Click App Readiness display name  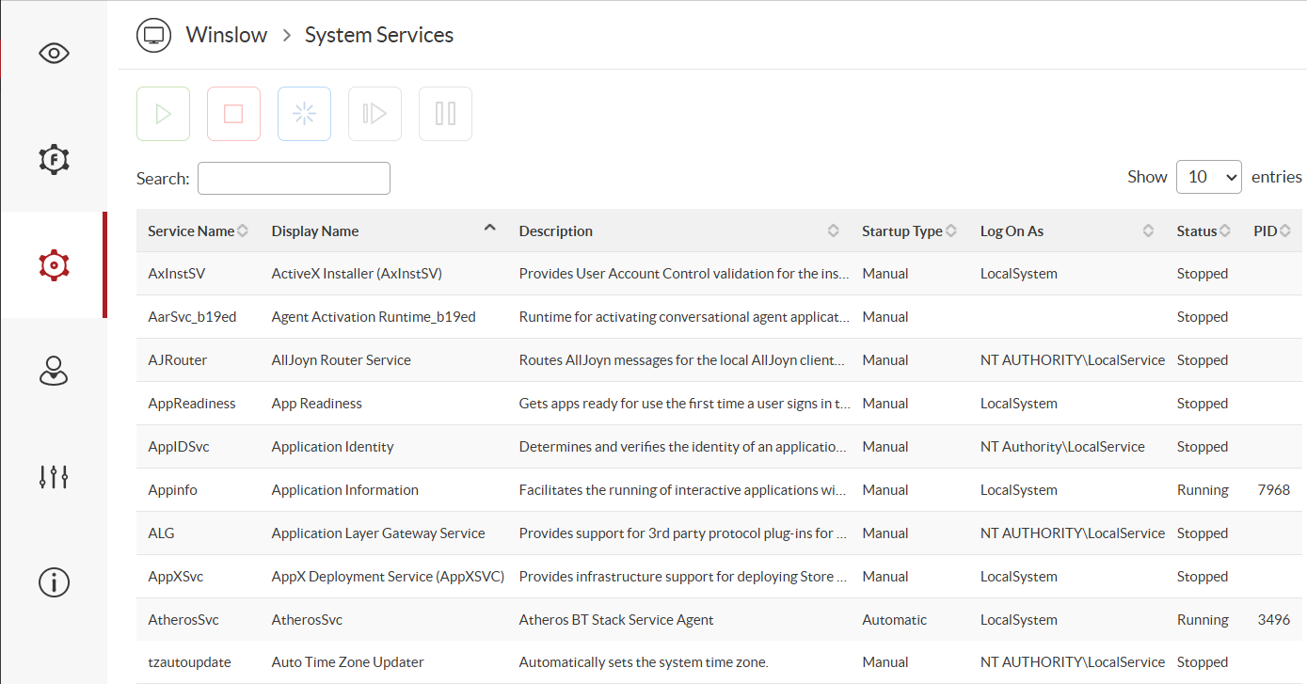click(317, 404)
